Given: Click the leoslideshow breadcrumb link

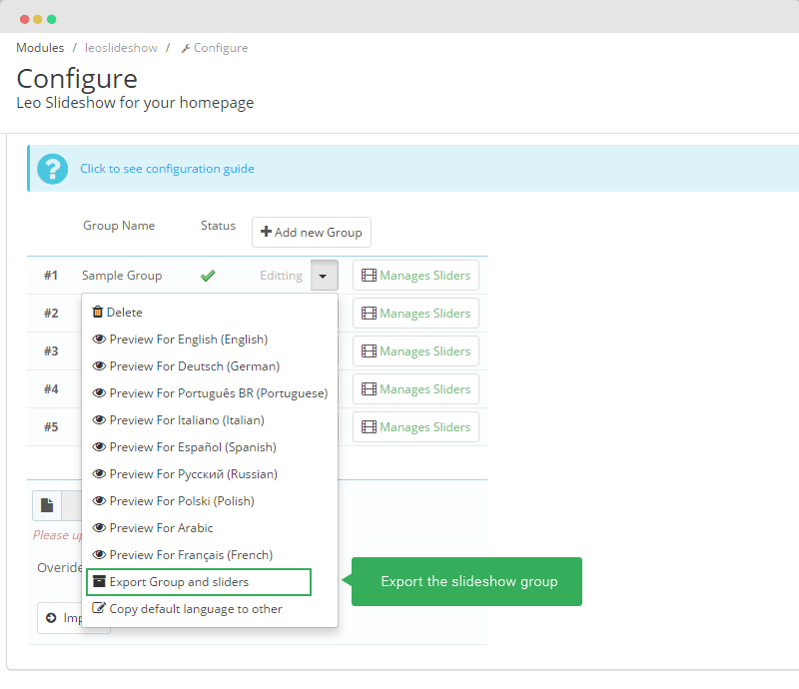Looking at the screenshot, I should tap(121, 48).
